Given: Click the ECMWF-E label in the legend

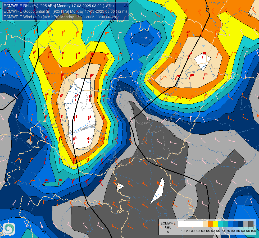Looking at the screenshot, I should coord(168,223).
